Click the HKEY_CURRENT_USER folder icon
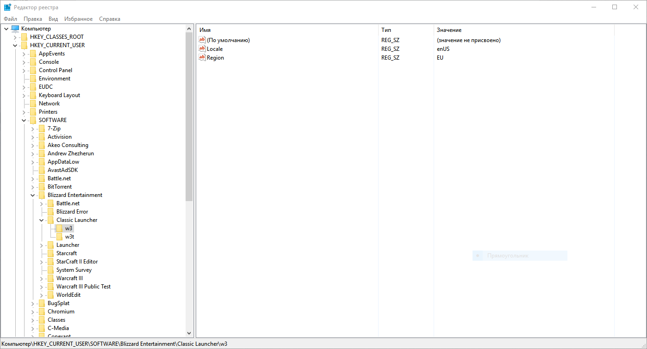The width and height of the screenshot is (647, 349). pos(24,45)
